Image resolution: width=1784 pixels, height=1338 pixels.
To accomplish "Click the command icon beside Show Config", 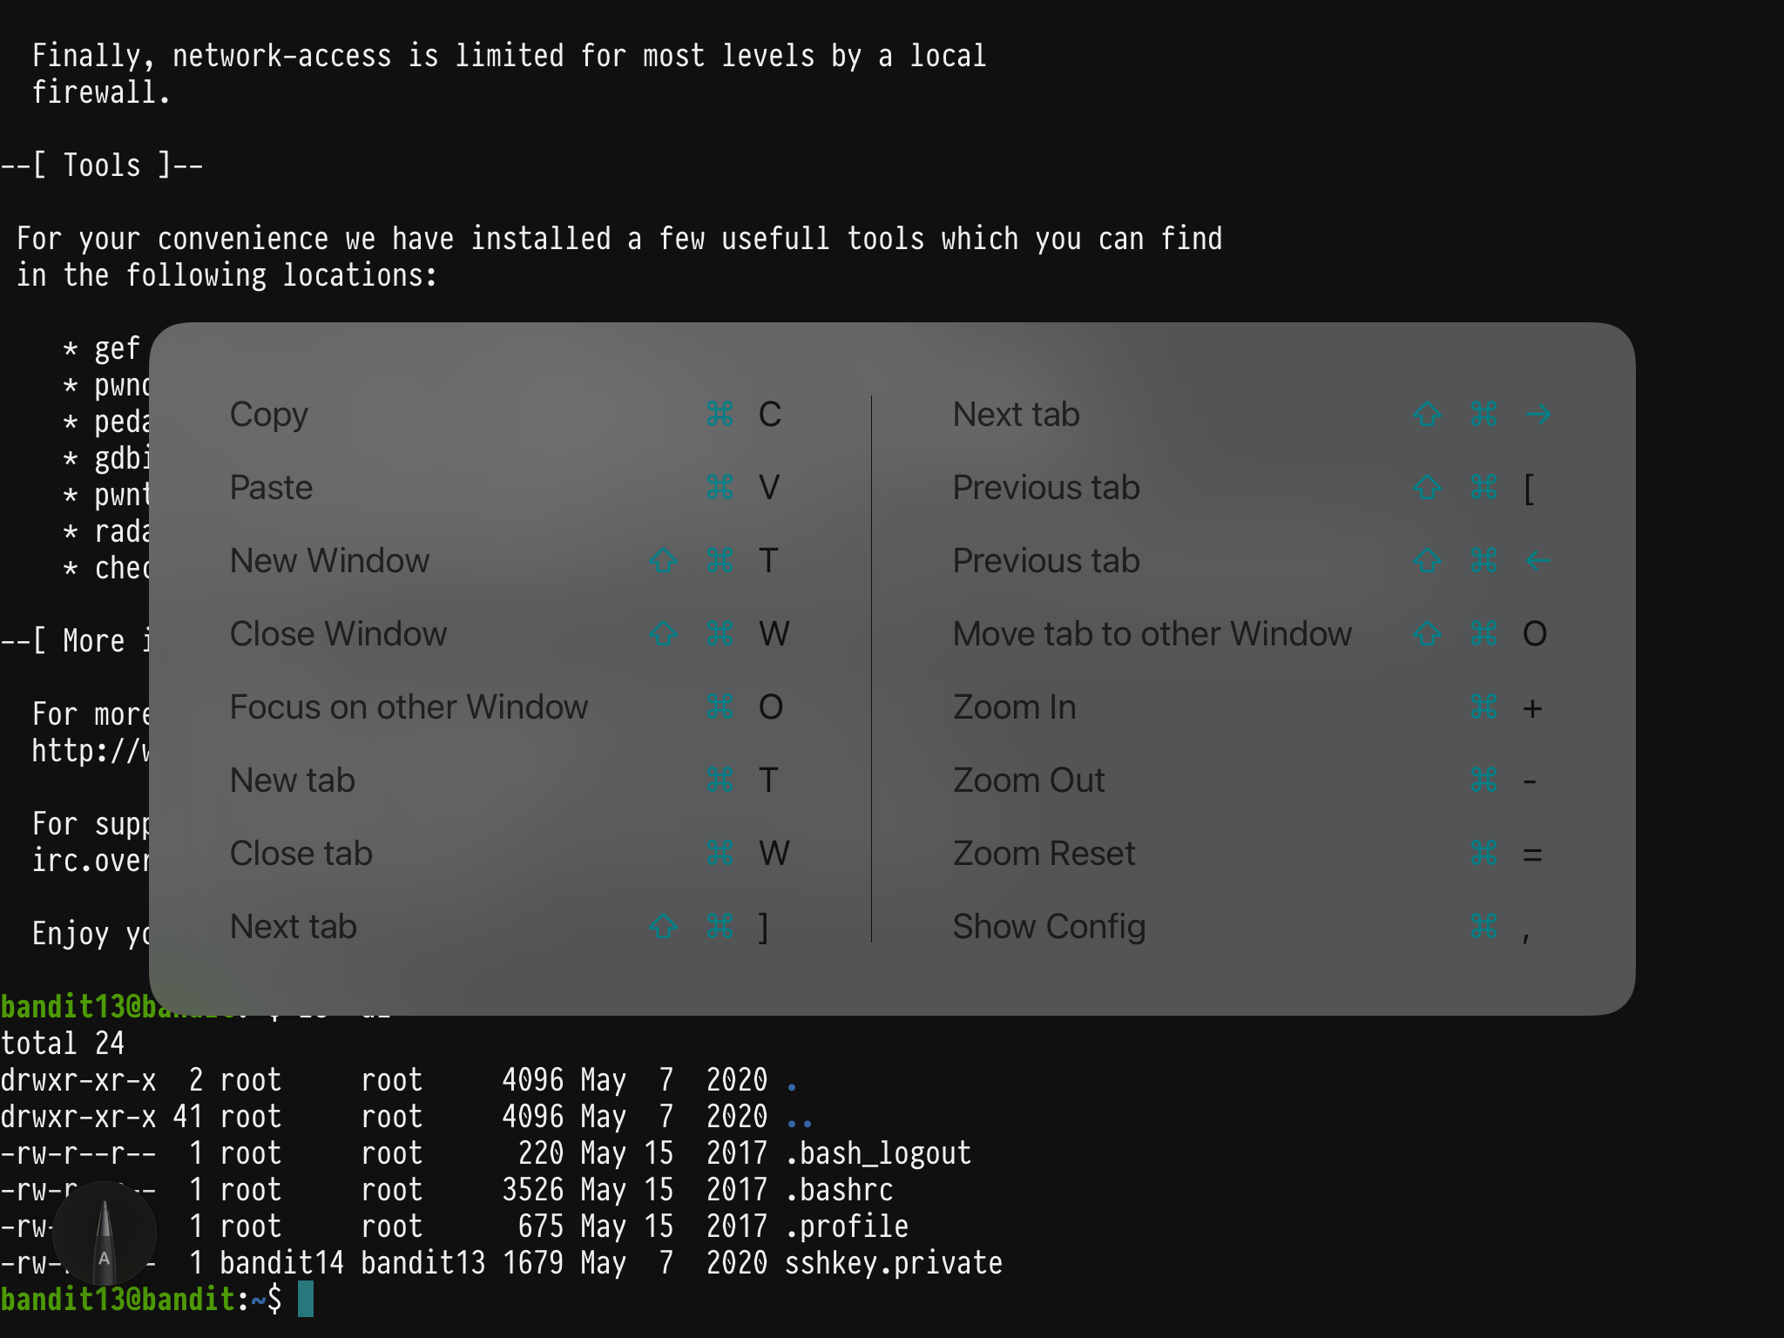I will tap(1483, 927).
